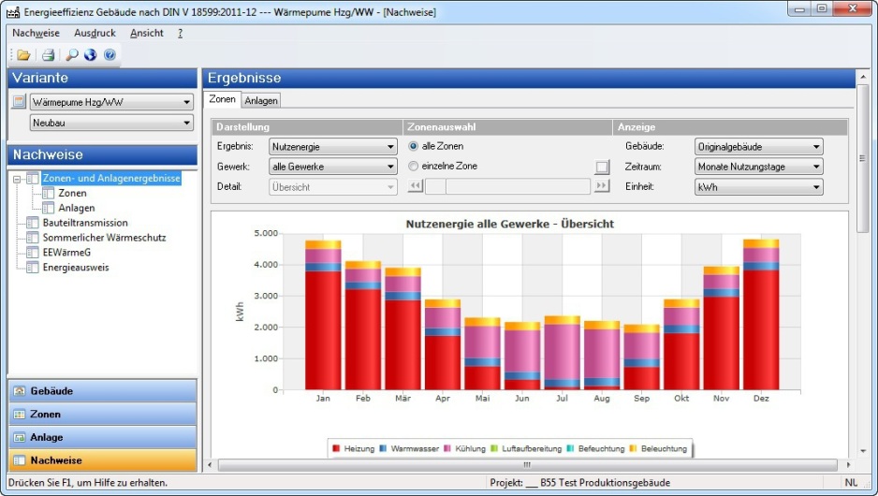Collapse the Zonen- und Anlagenergebnisse tree node
This screenshot has height=496, width=878.
tap(17, 179)
